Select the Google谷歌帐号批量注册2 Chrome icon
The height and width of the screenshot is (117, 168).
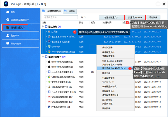coord(49,76)
